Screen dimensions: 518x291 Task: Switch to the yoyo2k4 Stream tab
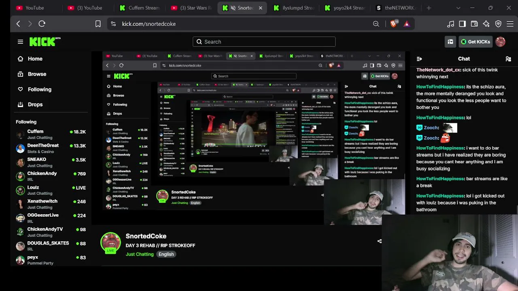tap(346, 8)
